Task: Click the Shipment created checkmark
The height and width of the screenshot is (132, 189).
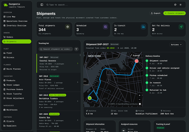Action: coord(147,61)
